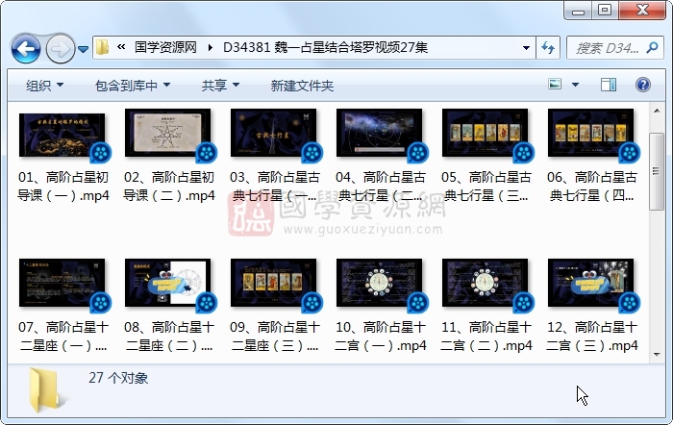This screenshot has height=425, width=673.
Task: Open the recent pages dropdown arrow
Action: (84, 49)
